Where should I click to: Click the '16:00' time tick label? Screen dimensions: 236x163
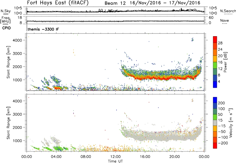pos(145,157)
